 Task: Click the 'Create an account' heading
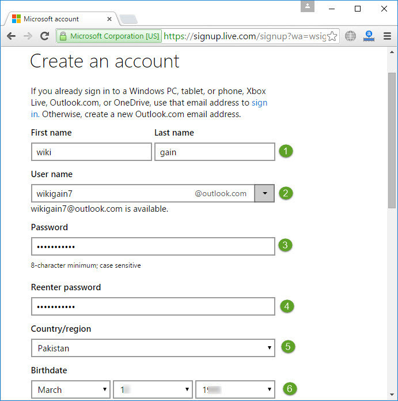pyautogui.click(x=105, y=61)
